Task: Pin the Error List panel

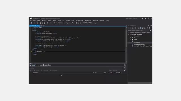Action: (124, 68)
